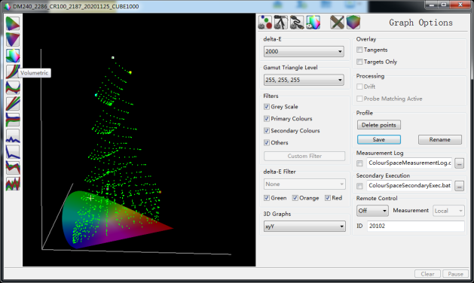474x283 pixels.
Task: Open the bottom RGB zigzag graph icon
Action: click(x=13, y=184)
